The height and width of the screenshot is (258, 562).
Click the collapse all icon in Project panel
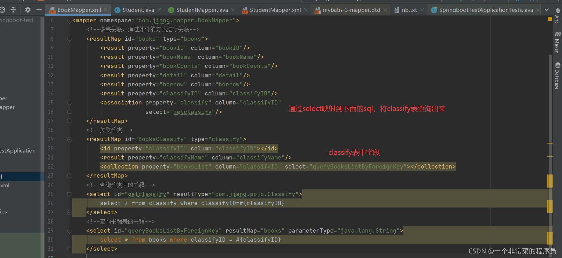[x=13, y=10]
